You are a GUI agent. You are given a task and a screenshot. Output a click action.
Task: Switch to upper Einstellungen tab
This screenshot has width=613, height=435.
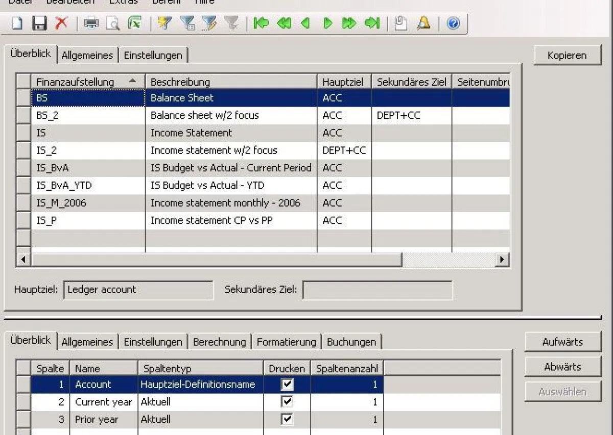pos(153,55)
